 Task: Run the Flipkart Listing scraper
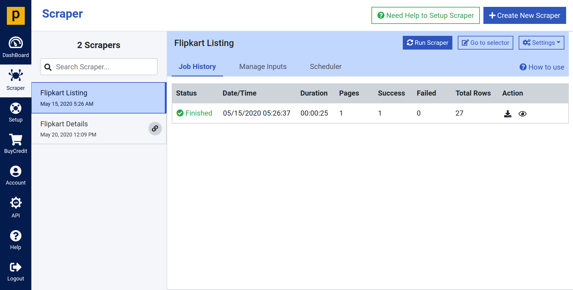(x=427, y=42)
